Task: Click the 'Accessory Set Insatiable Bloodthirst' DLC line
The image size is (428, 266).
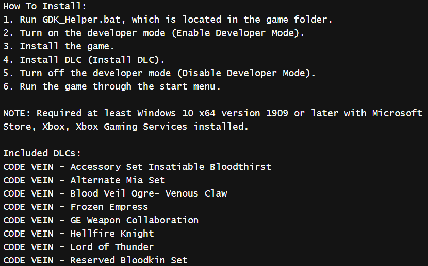Action: 137,167
